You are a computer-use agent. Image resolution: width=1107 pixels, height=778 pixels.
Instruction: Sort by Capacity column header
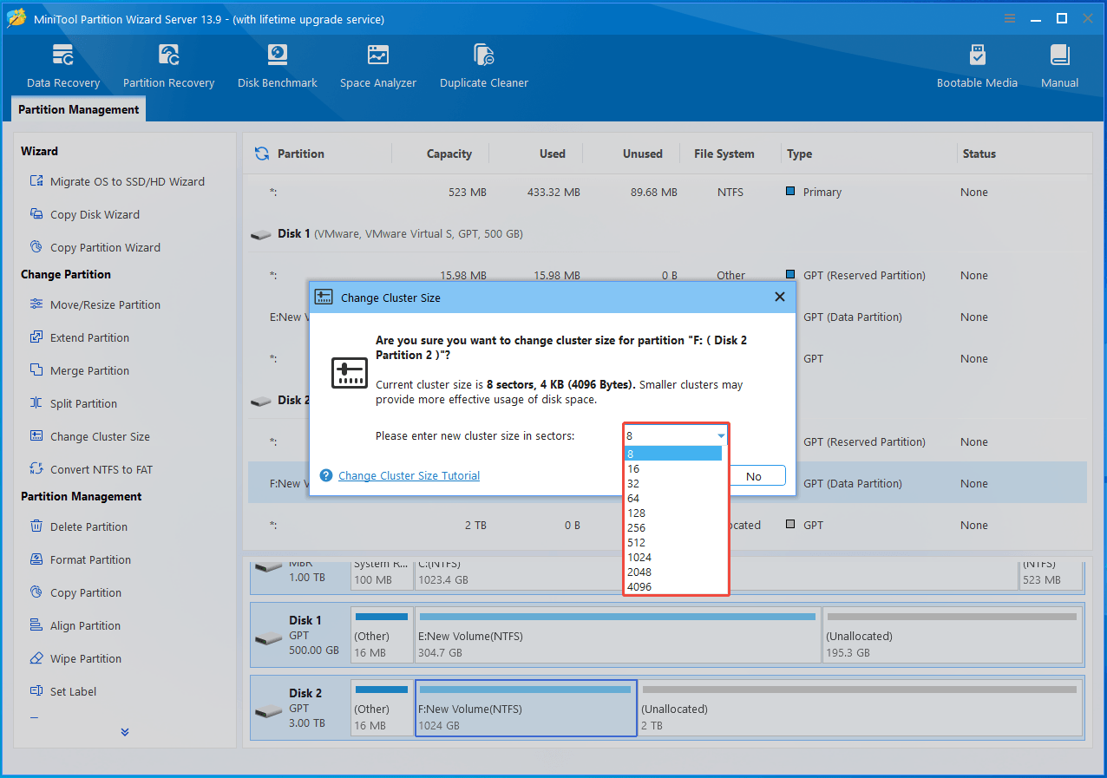click(x=449, y=154)
